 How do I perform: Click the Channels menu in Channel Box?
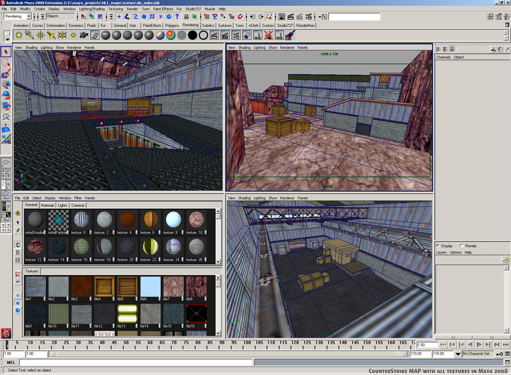pos(443,57)
